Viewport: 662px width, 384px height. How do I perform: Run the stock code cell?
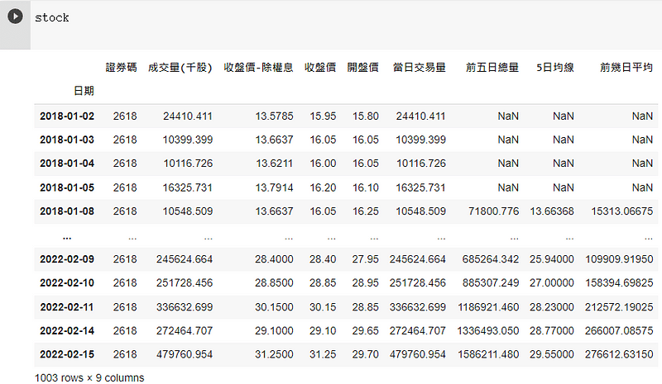15,17
